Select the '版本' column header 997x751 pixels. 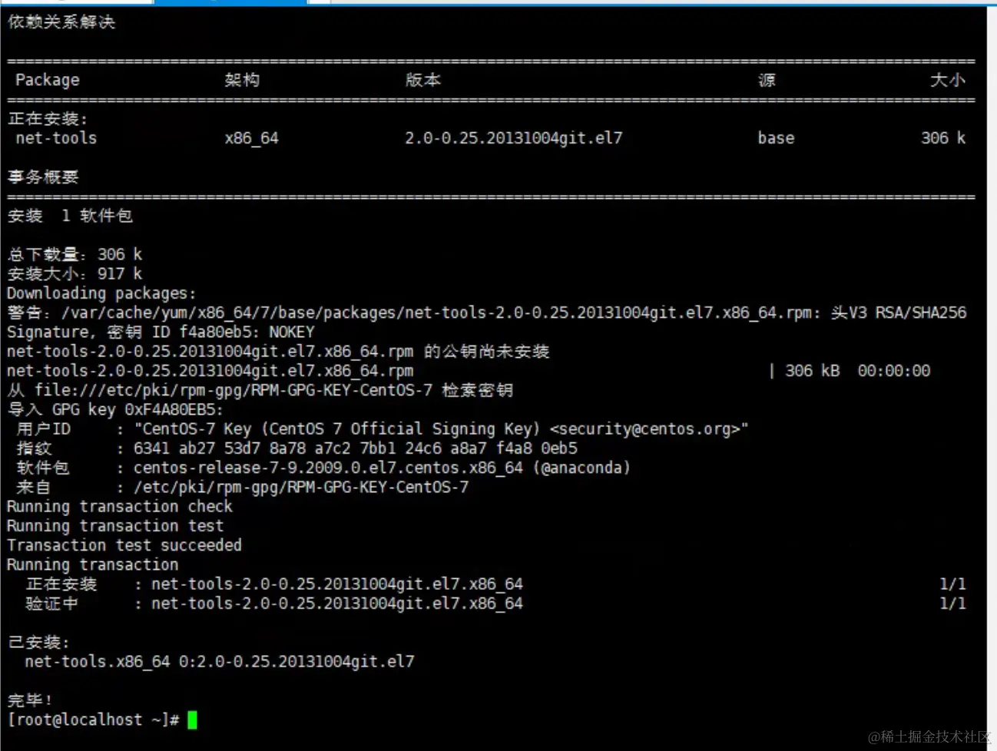(x=423, y=80)
